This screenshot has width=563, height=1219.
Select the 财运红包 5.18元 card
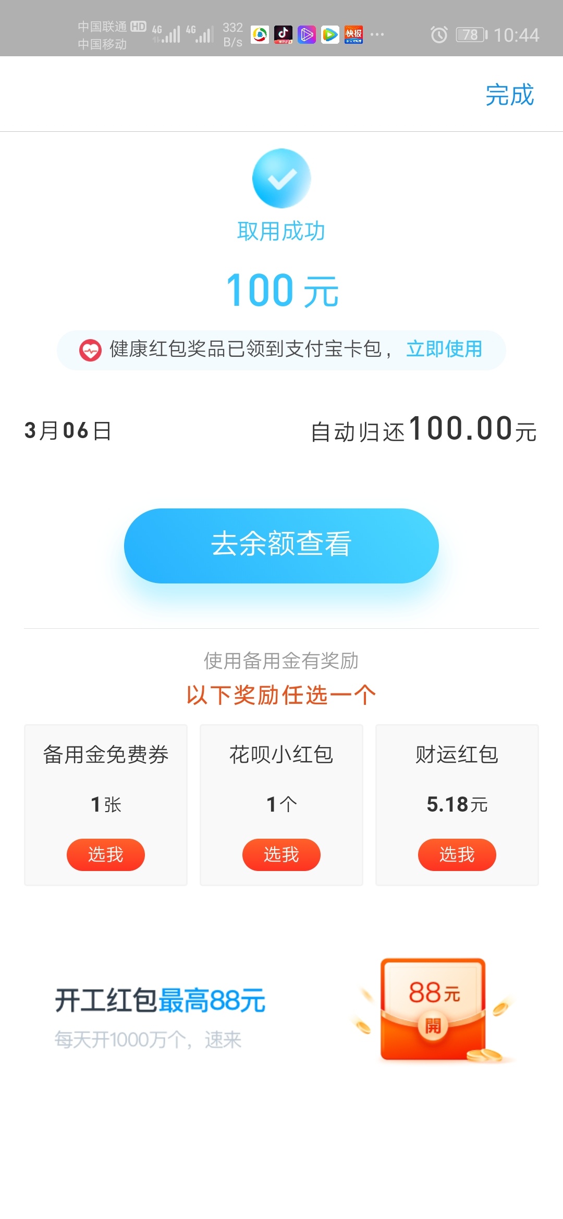tap(457, 805)
